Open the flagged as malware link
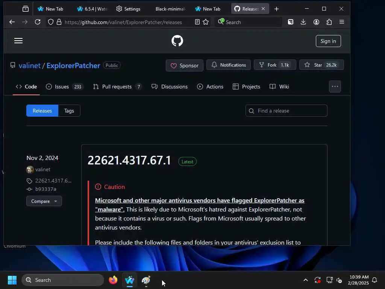Viewport: 385px width, 289px height. tap(200, 205)
